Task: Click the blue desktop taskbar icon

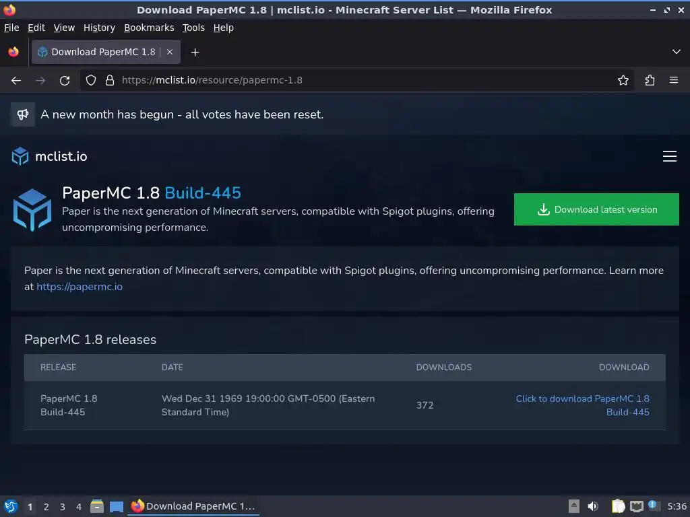Action: pyautogui.click(x=116, y=506)
